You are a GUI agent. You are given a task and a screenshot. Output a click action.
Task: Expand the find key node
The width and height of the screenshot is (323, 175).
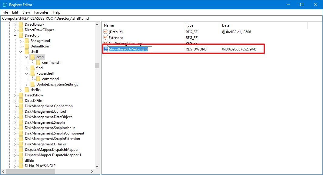[26, 68]
